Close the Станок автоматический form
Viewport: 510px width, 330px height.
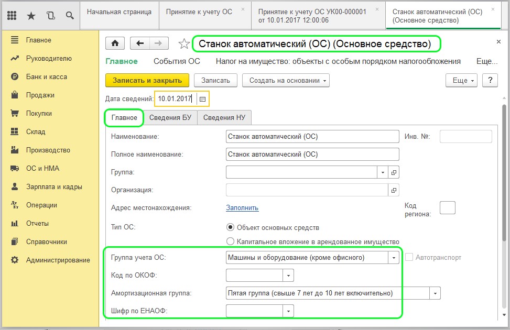click(498, 41)
